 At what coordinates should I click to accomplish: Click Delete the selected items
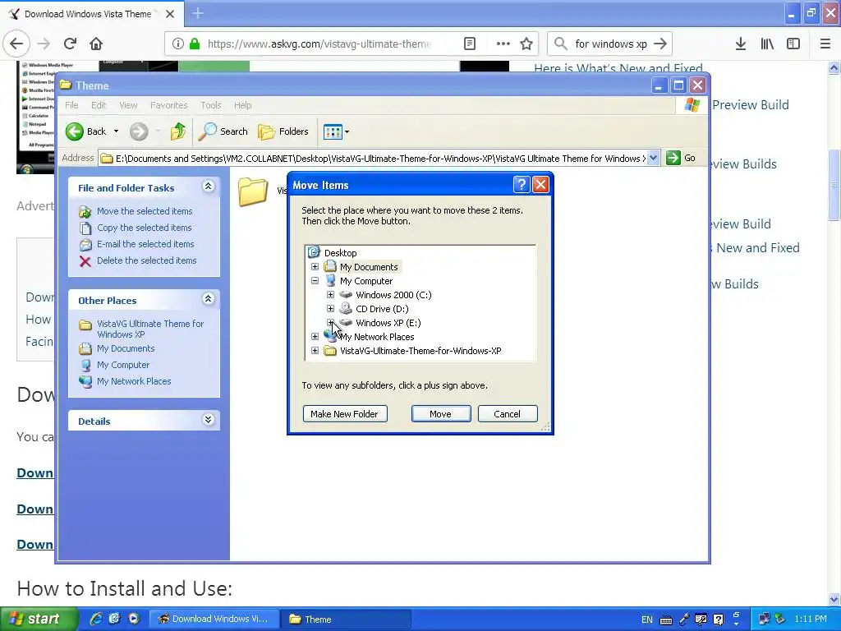coord(146,260)
